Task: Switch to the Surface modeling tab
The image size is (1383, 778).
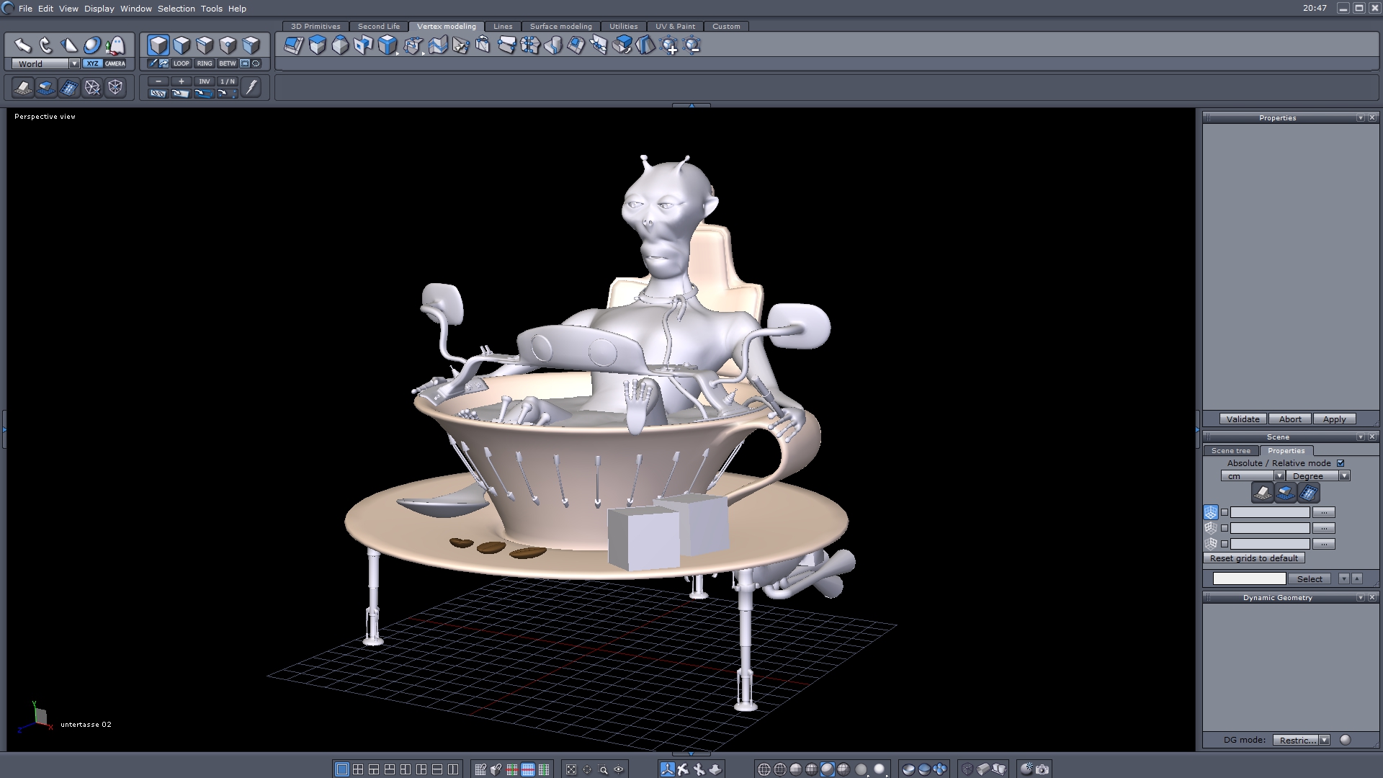Action: pos(560,26)
